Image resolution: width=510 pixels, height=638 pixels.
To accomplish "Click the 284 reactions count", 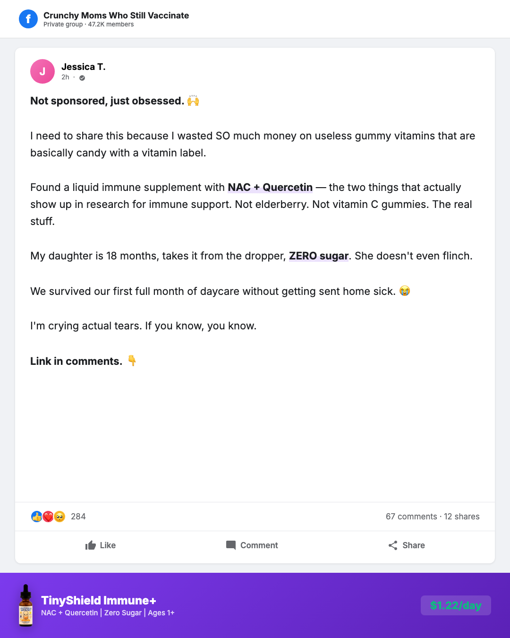I will [78, 517].
